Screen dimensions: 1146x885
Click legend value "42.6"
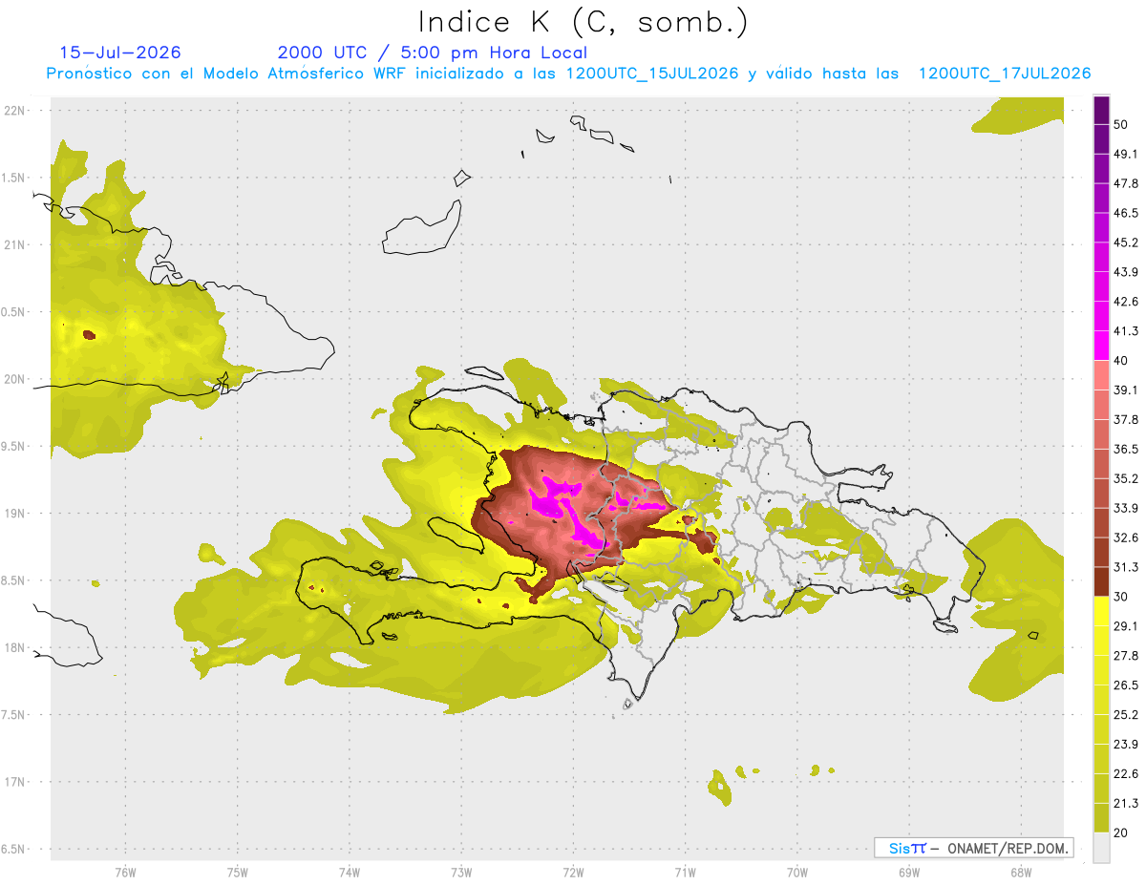tap(1127, 302)
